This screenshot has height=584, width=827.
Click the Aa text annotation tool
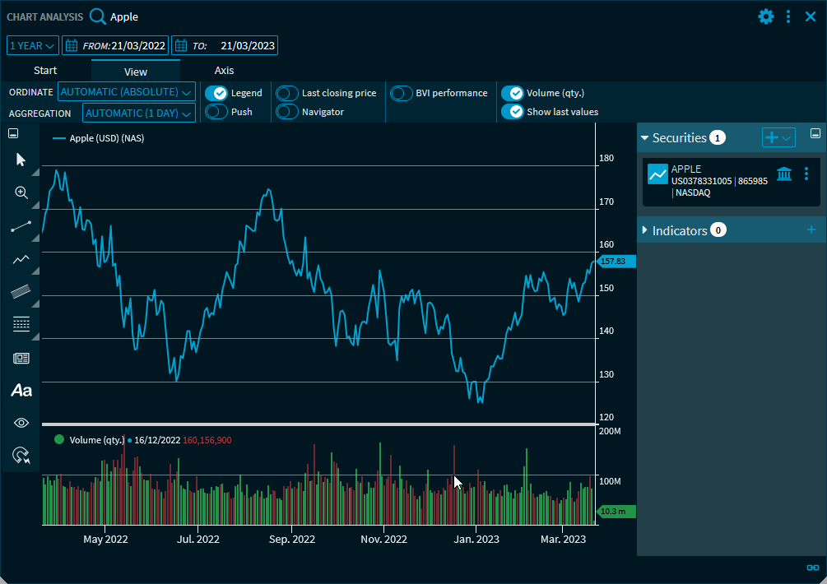[21, 391]
